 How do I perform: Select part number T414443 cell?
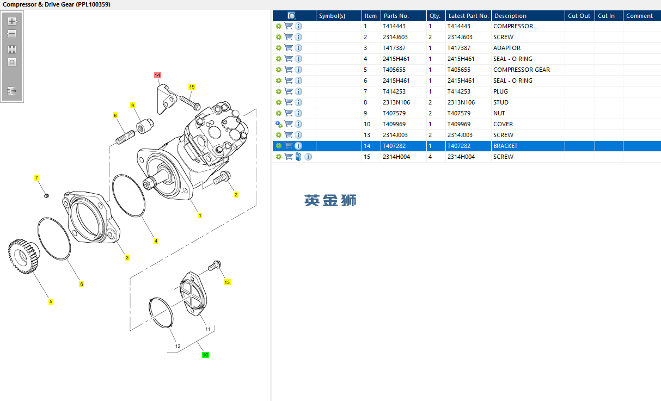click(x=394, y=26)
